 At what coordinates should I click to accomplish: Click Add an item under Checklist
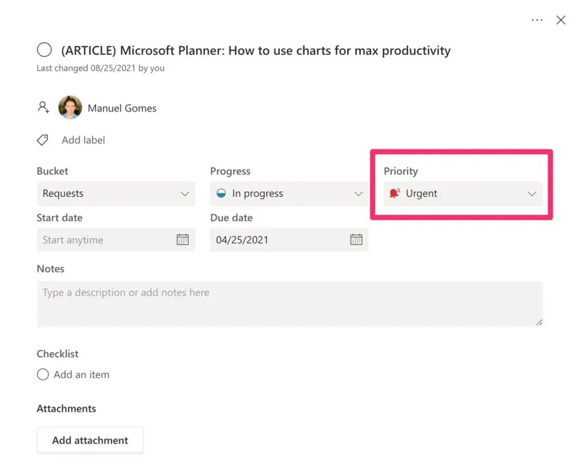(81, 374)
